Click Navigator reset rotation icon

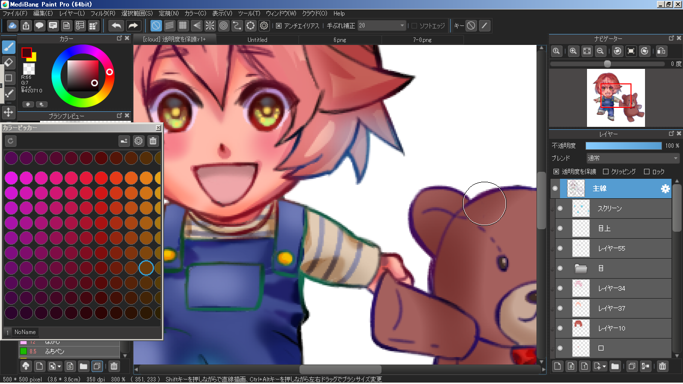tap(631, 51)
